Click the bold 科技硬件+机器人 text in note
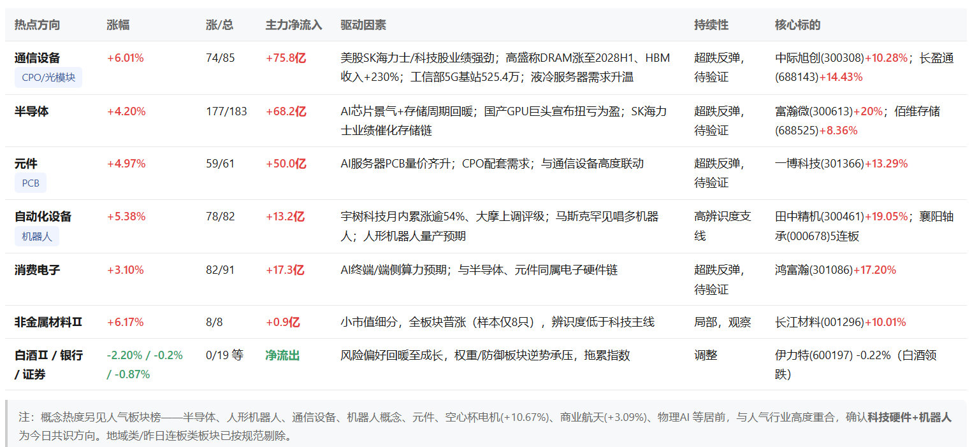The height and width of the screenshot is (447, 979). [x=910, y=418]
